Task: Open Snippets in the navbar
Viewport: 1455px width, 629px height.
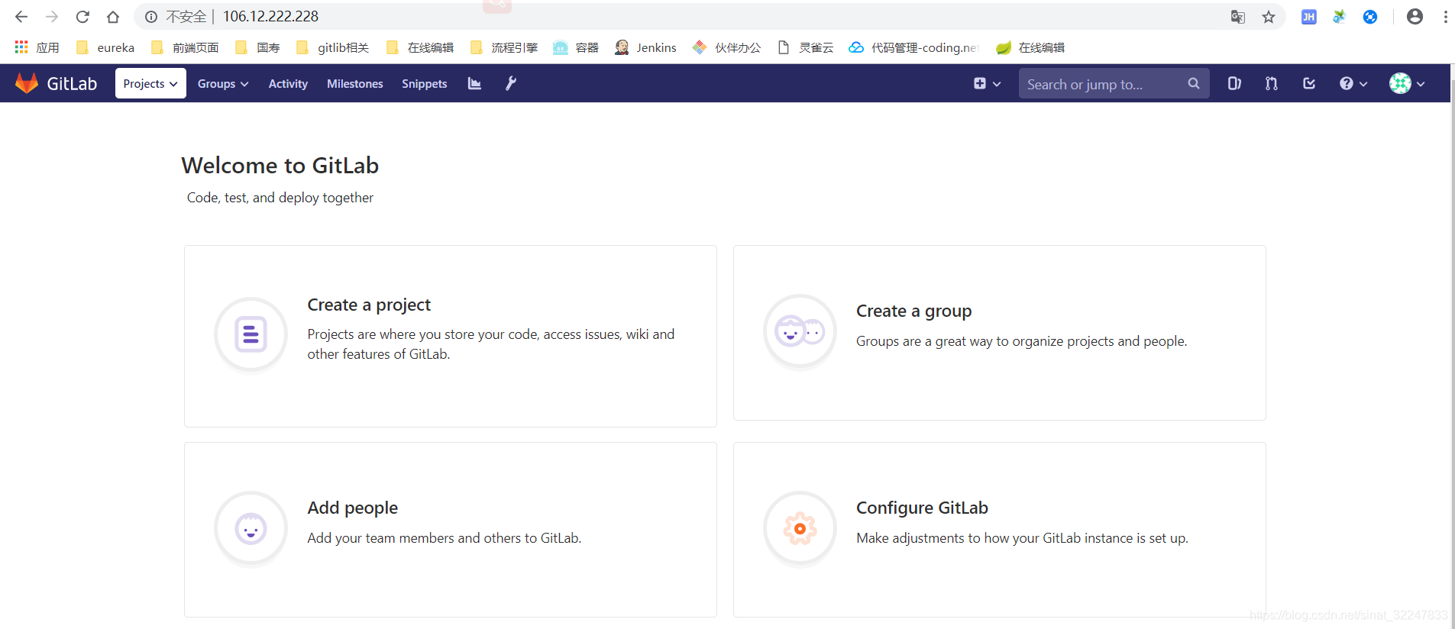Action: [x=425, y=83]
